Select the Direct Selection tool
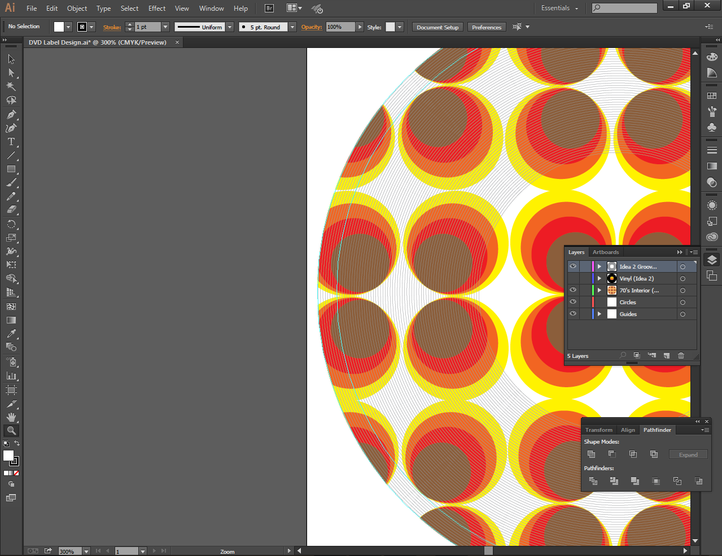This screenshot has height=556, width=722. pyautogui.click(x=11, y=73)
